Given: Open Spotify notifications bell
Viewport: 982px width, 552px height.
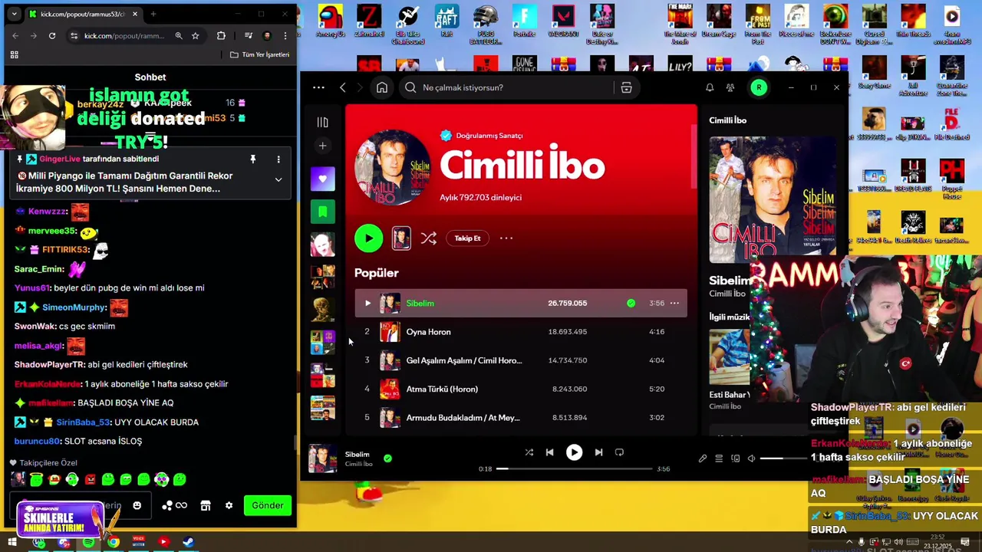Looking at the screenshot, I should 710,87.
